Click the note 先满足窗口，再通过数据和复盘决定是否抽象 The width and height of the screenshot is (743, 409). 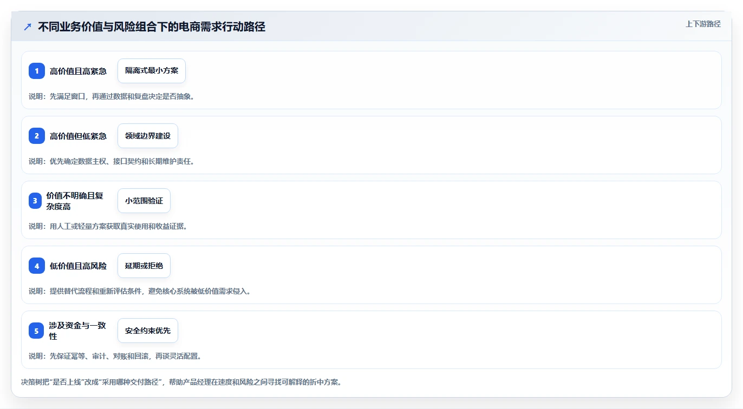click(111, 96)
